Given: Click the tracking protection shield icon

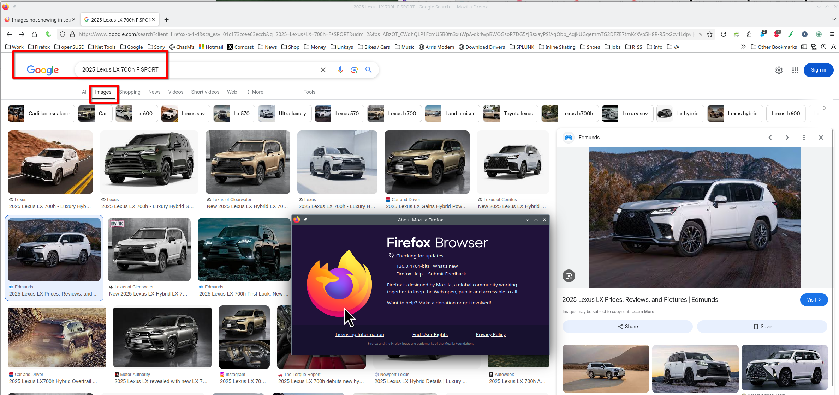Looking at the screenshot, I should [x=63, y=34].
